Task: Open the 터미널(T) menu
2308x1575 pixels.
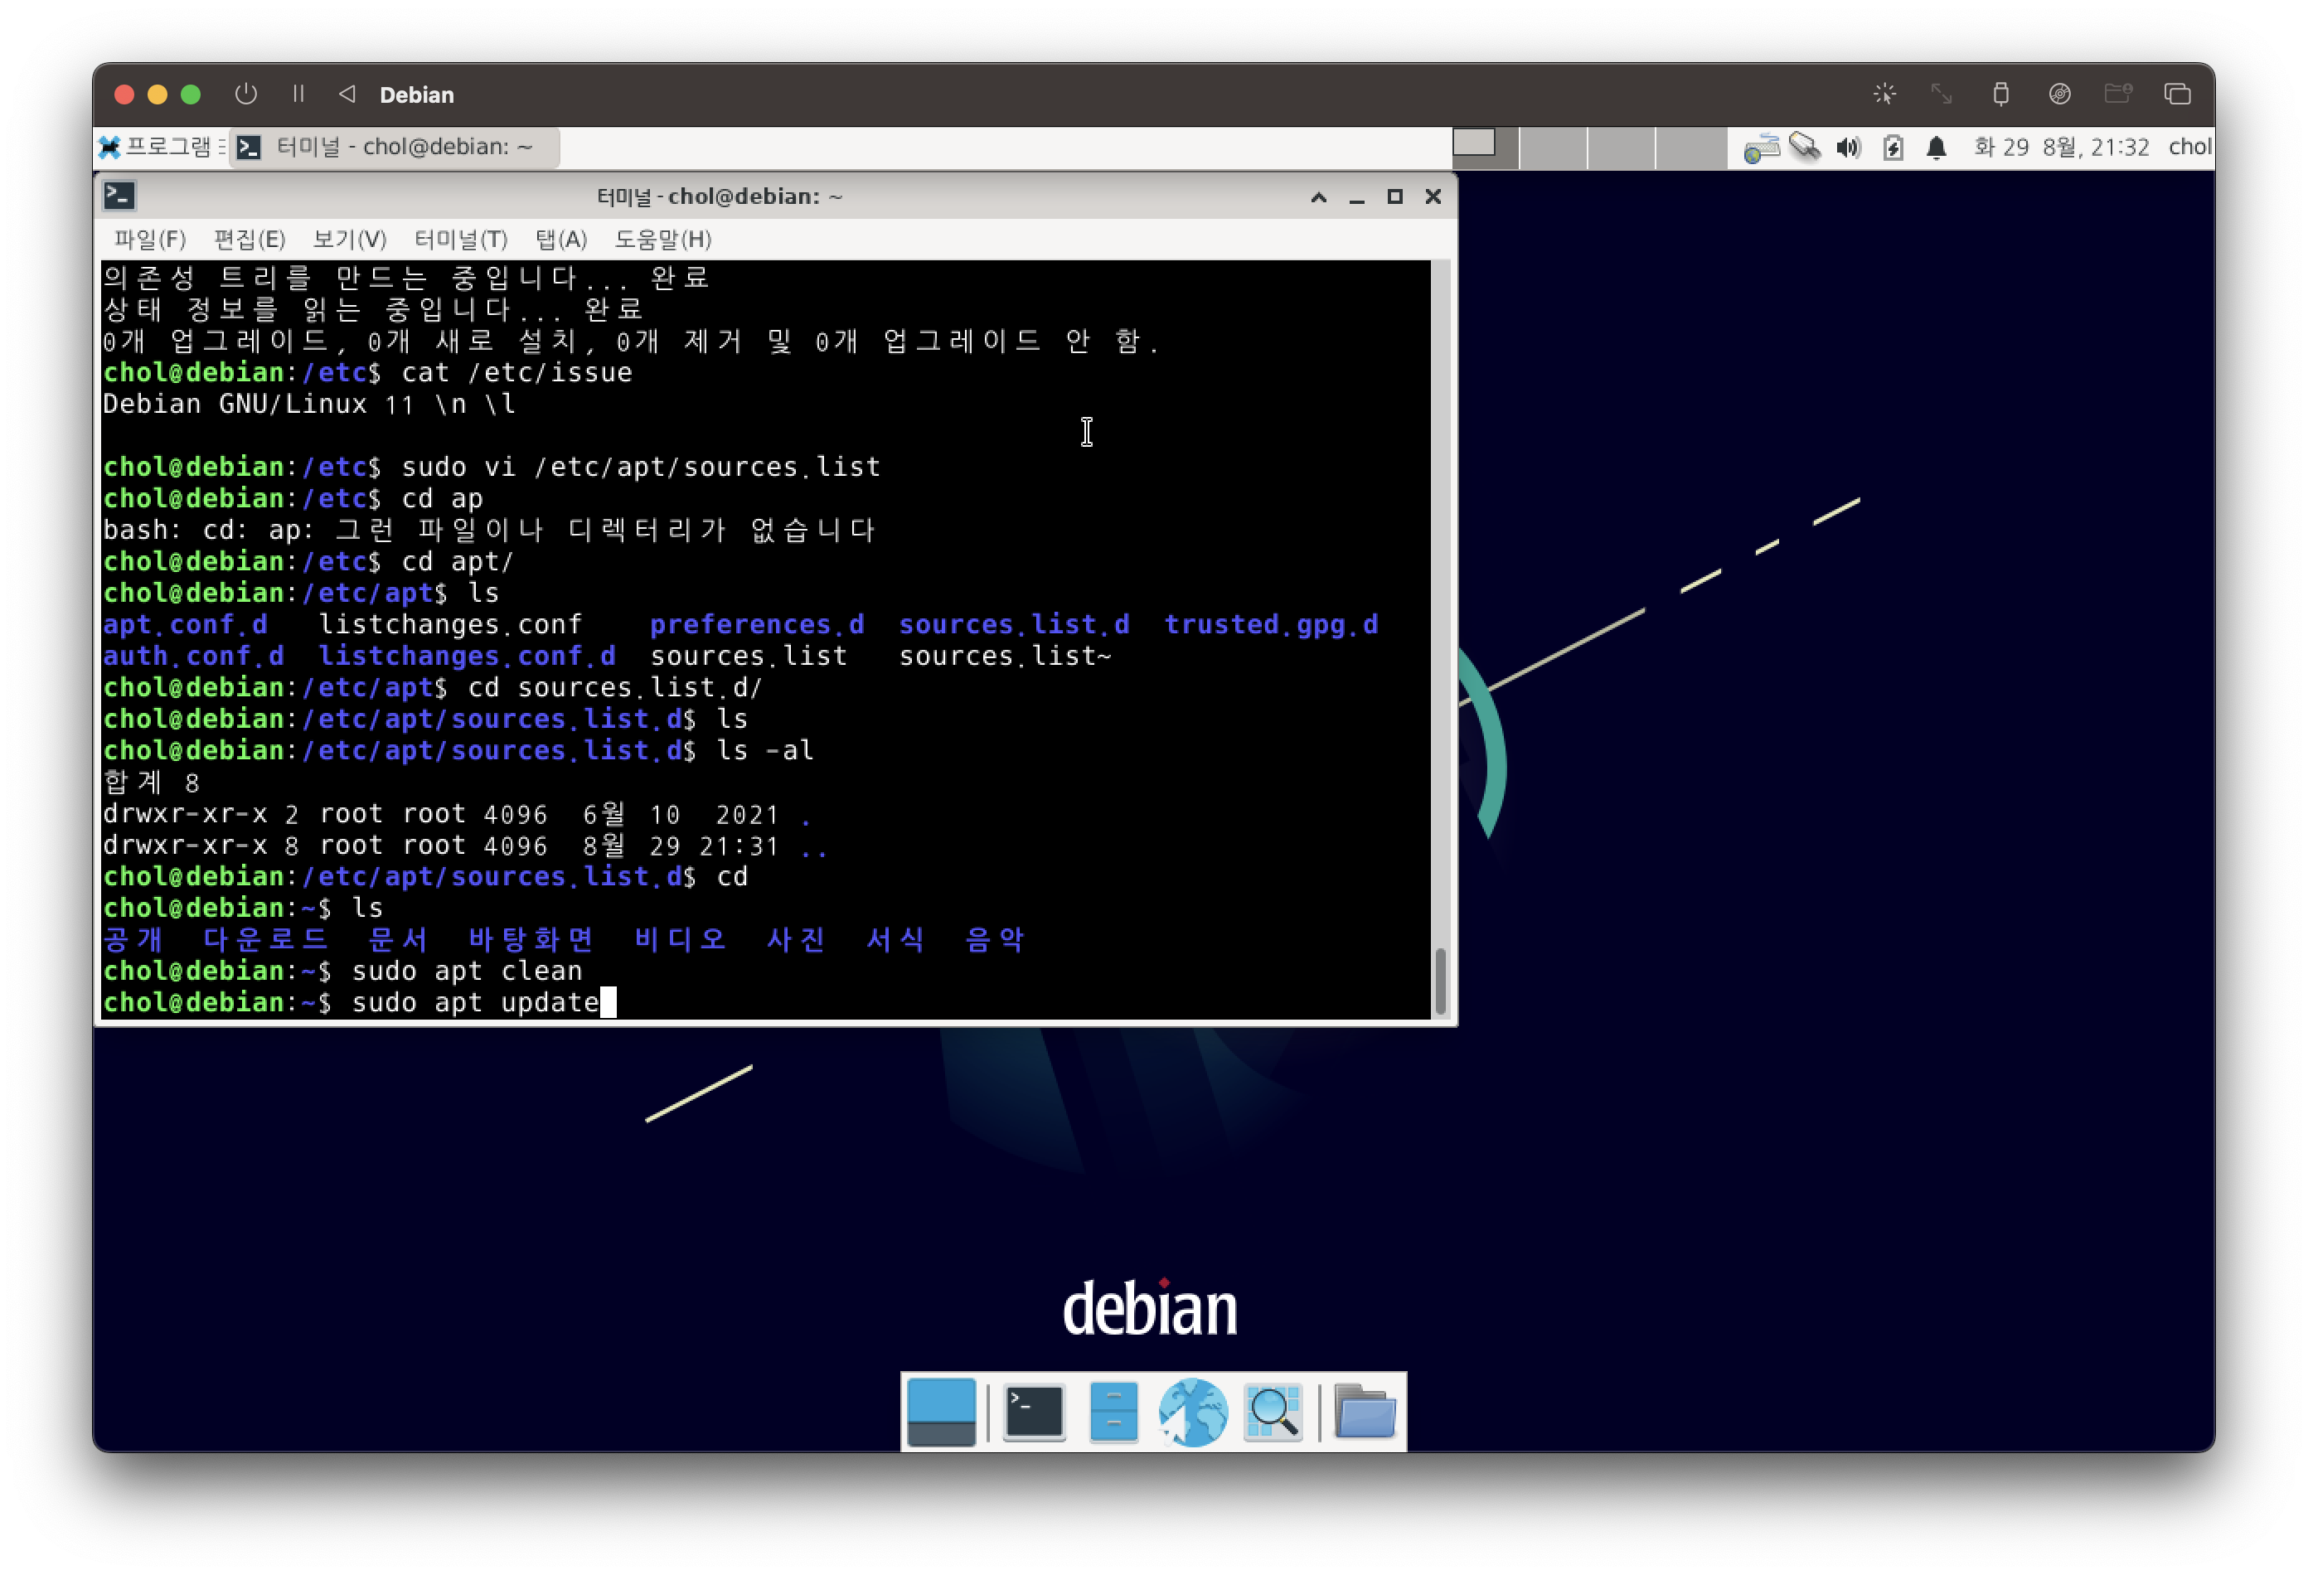Action: (x=460, y=240)
